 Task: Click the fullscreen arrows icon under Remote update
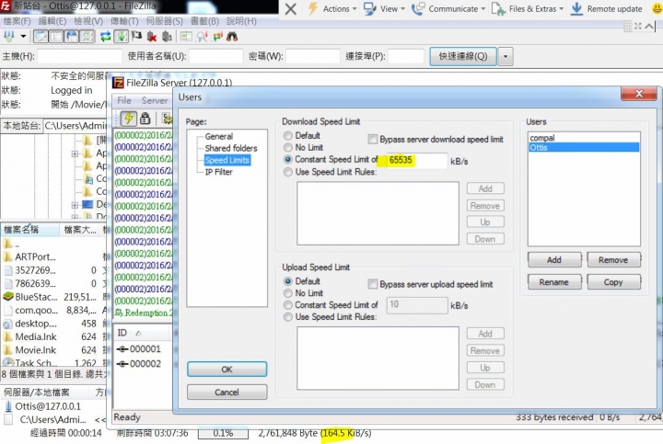[638, 26]
